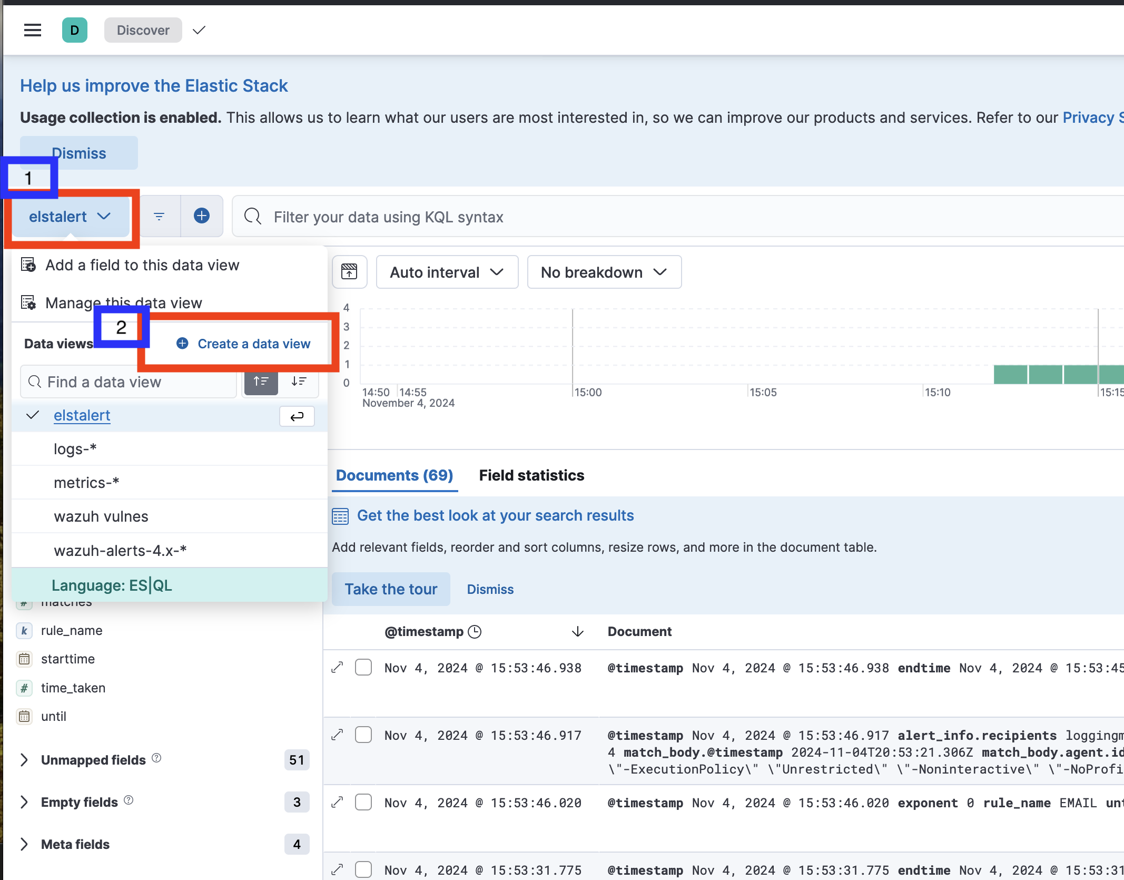Click the Discover breadcrumb button
Viewport: 1124px width, 880px height.
click(143, 30)
